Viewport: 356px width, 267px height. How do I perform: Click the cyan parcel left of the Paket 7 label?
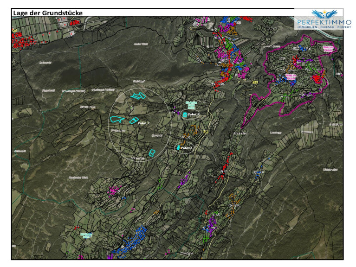coord(133,121)
